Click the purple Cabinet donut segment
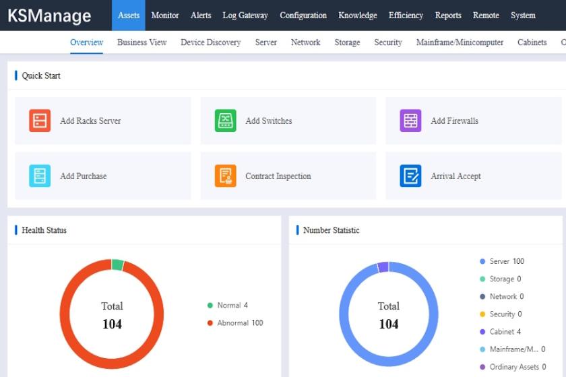Viewport: 566px width, 377px height. click(x=383, y=267)
